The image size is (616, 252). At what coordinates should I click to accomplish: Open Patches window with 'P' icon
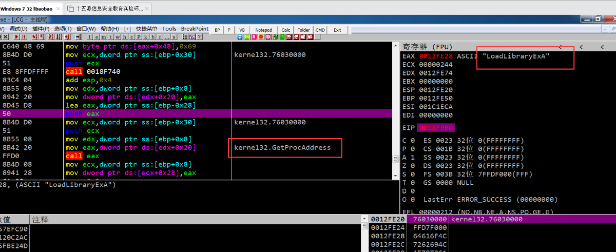click(x=139, y=37)
